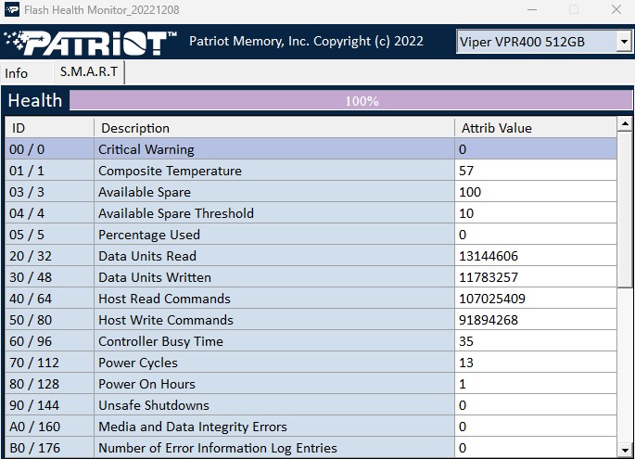Switch to the Info tab
Image resolution: width=635 pixels, height=459 pixels.
tap(17, 73)
